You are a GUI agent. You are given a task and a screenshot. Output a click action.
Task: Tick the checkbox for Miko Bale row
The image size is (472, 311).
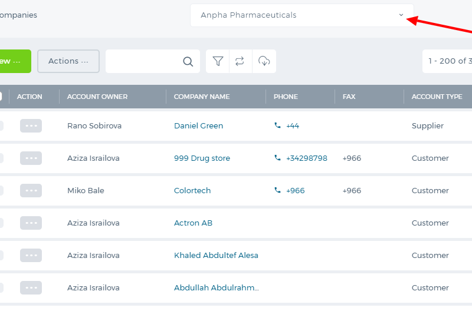[x=1, y=190]
